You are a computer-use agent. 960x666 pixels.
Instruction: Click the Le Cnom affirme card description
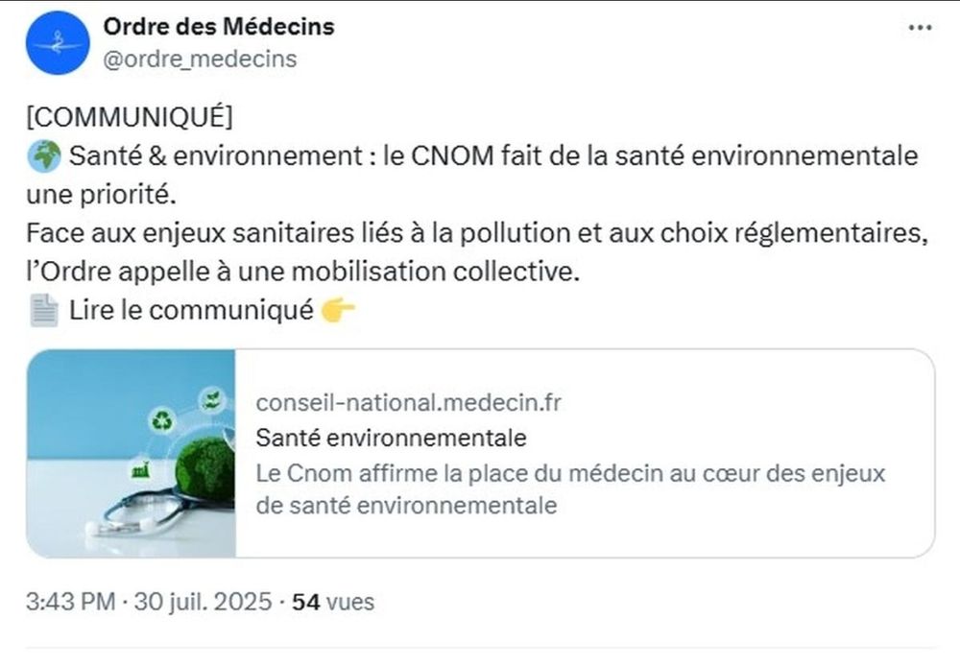click(570, 489)
